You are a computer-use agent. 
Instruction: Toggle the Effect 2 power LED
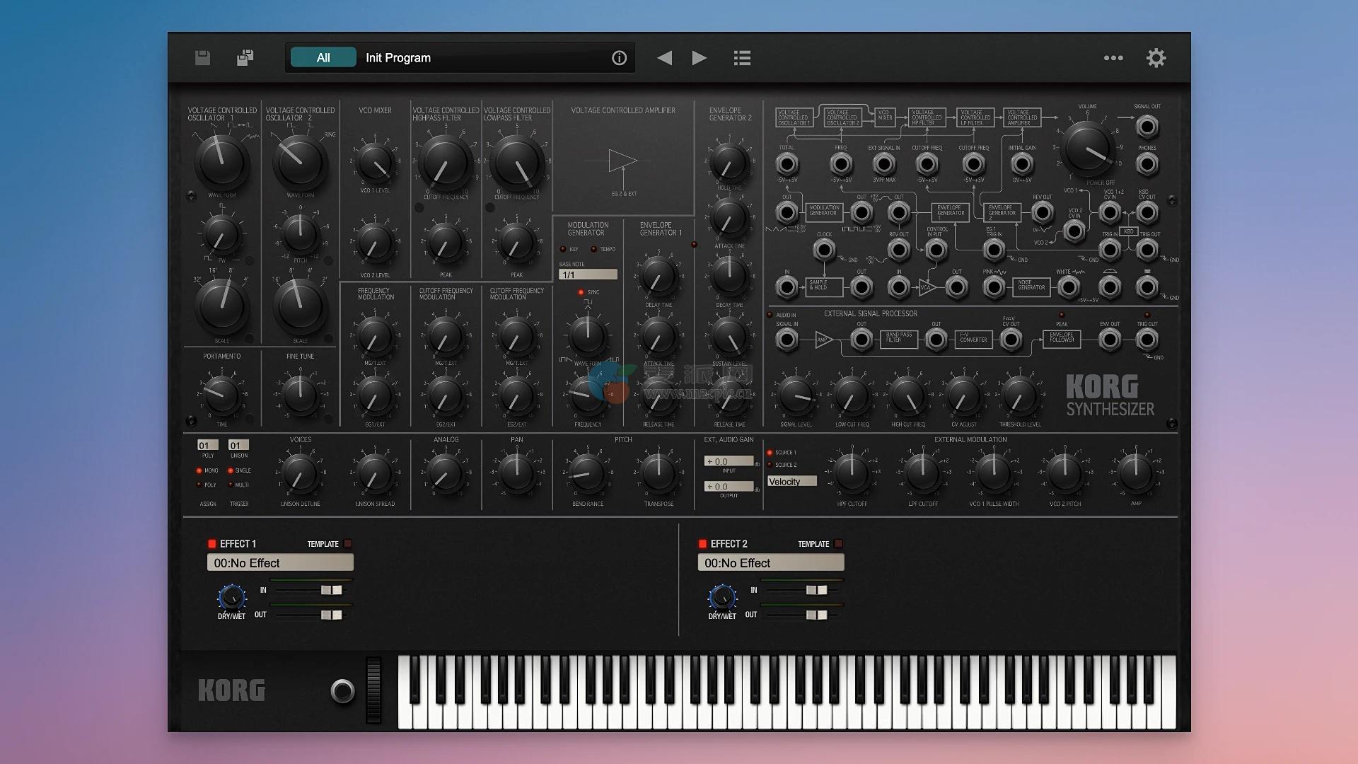(702, 544)
